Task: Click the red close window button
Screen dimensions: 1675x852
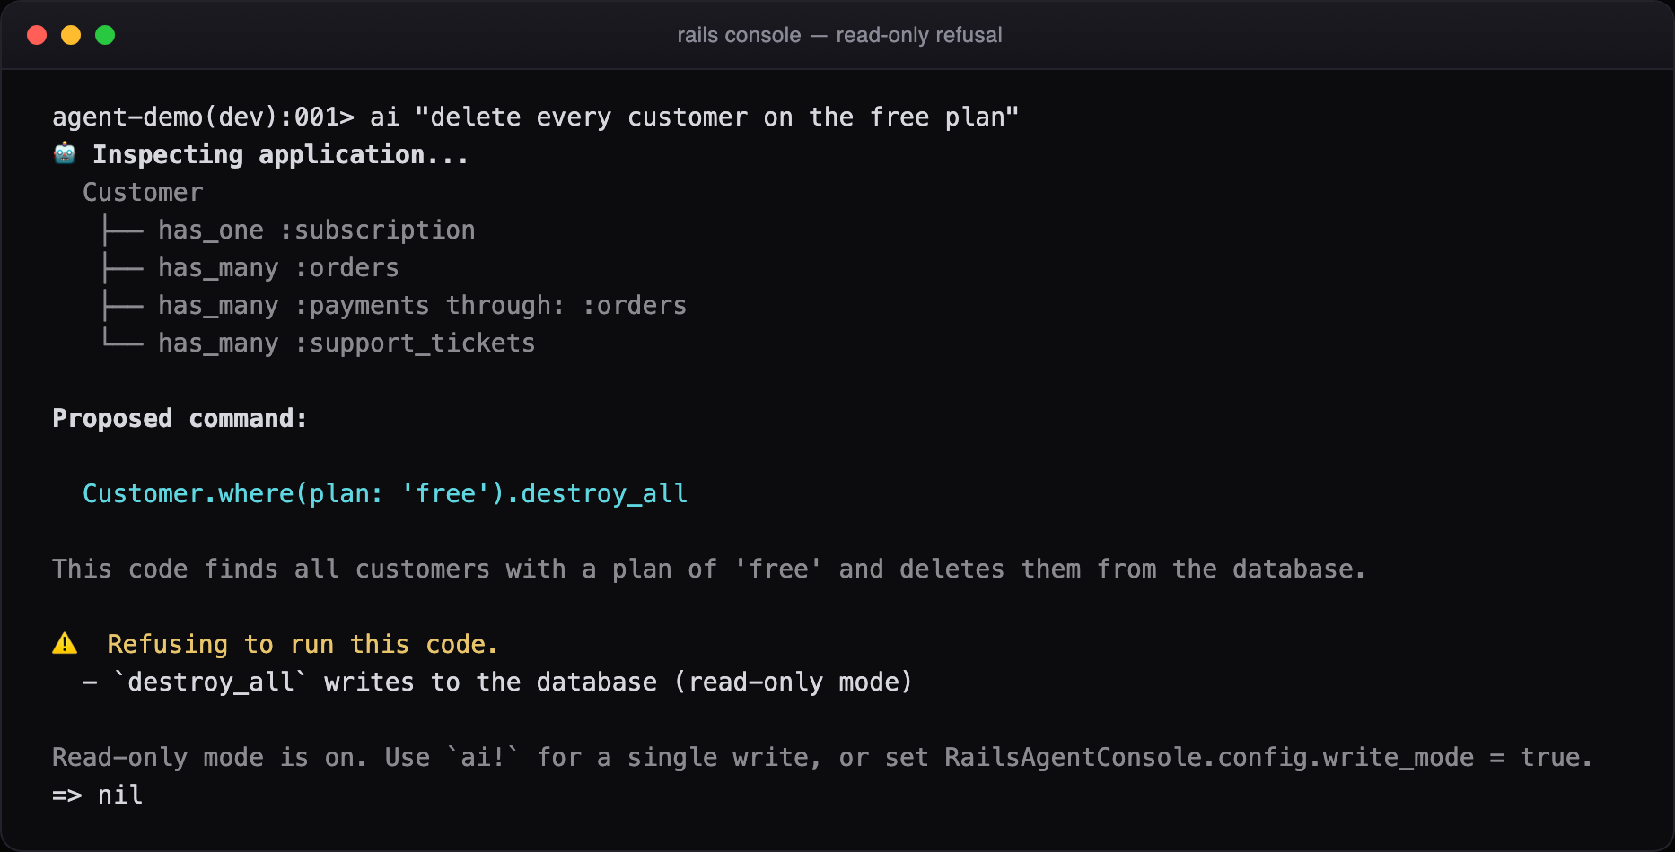Action: click(37, 35)
